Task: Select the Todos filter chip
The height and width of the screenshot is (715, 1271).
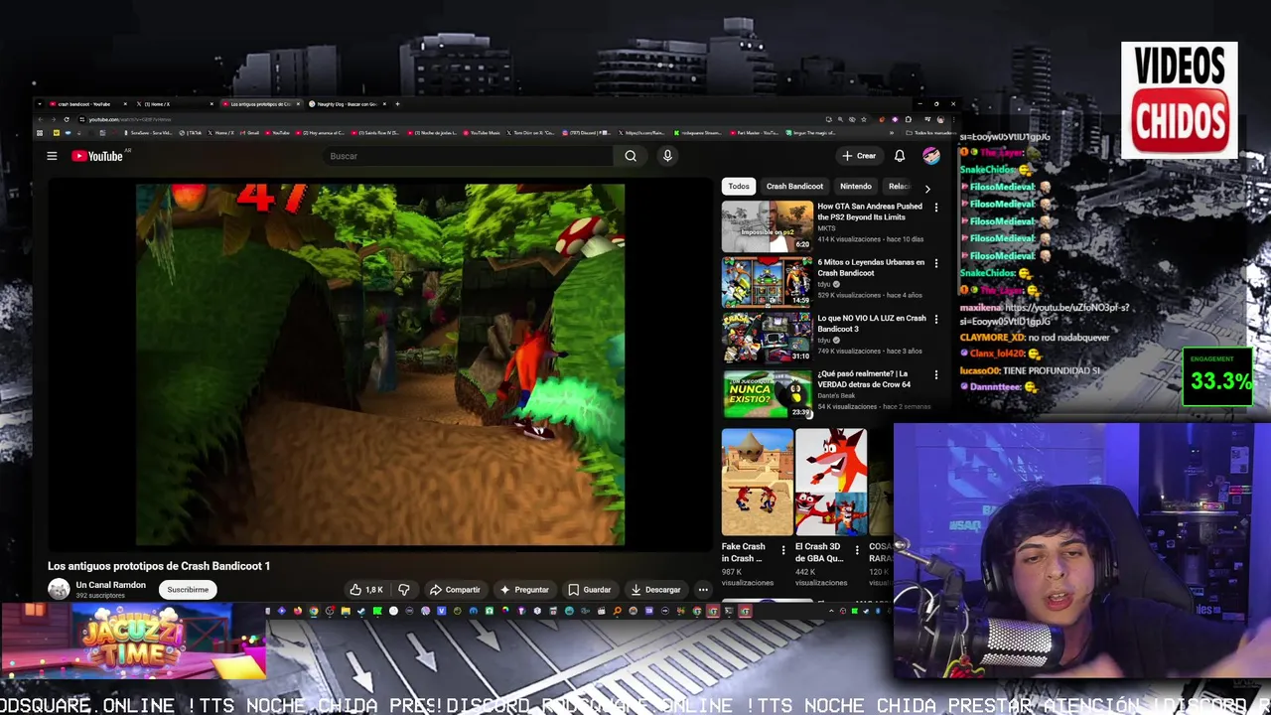Action: click(739, 186)
